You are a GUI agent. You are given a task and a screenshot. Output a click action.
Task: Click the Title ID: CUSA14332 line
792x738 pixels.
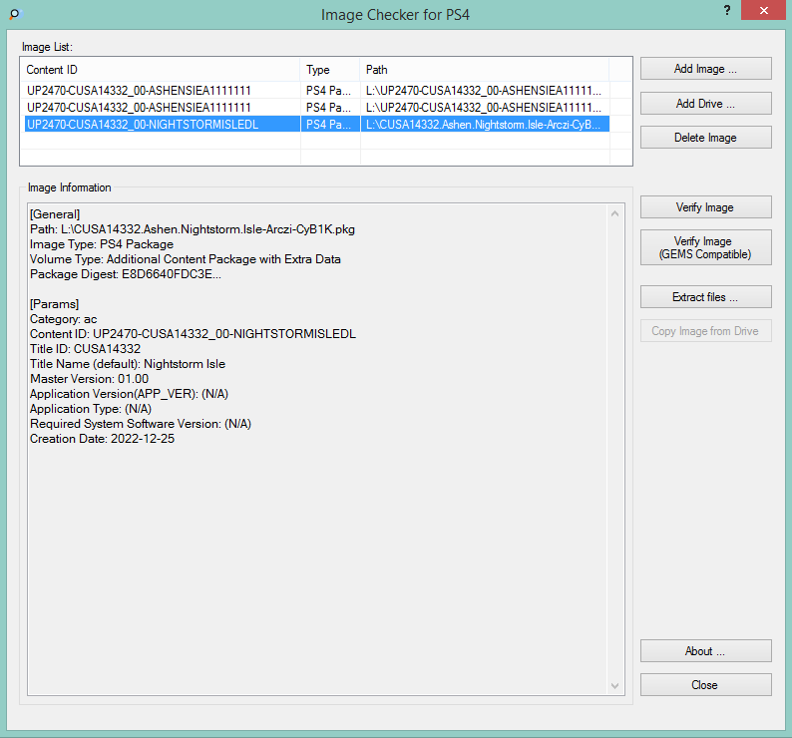[86, 349]
